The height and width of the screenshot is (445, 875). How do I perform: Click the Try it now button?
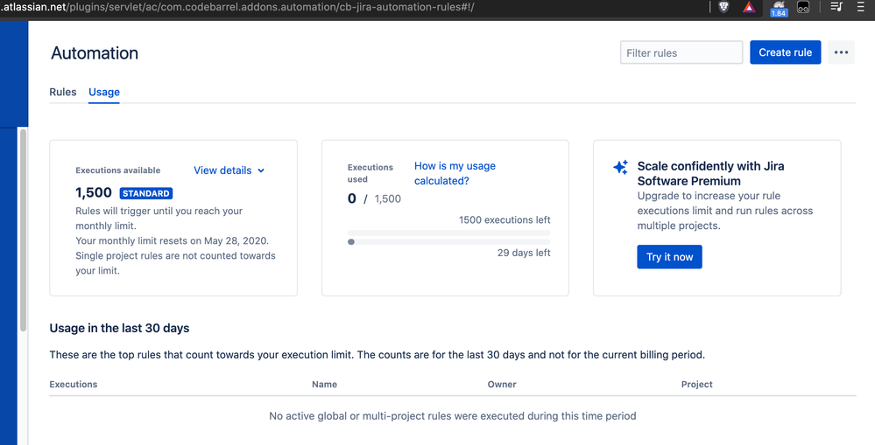click(x=670, y=257)
